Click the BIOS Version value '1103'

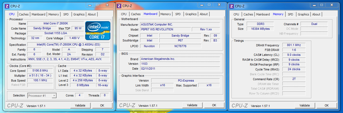180,64
